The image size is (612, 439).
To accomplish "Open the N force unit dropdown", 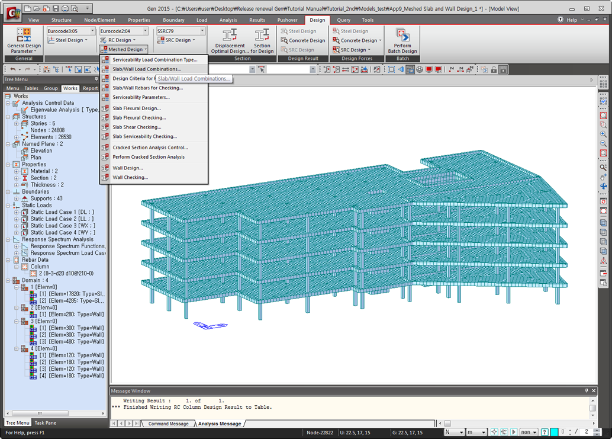I will coord(455,432).
